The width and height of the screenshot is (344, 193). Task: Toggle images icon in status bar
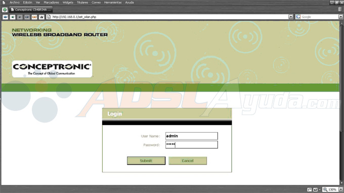[x=315, y=189]
